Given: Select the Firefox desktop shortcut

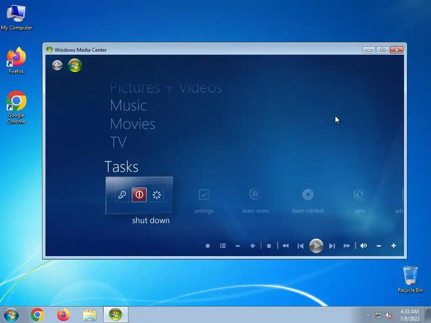Looking at the screenshot, I should 16,61.
